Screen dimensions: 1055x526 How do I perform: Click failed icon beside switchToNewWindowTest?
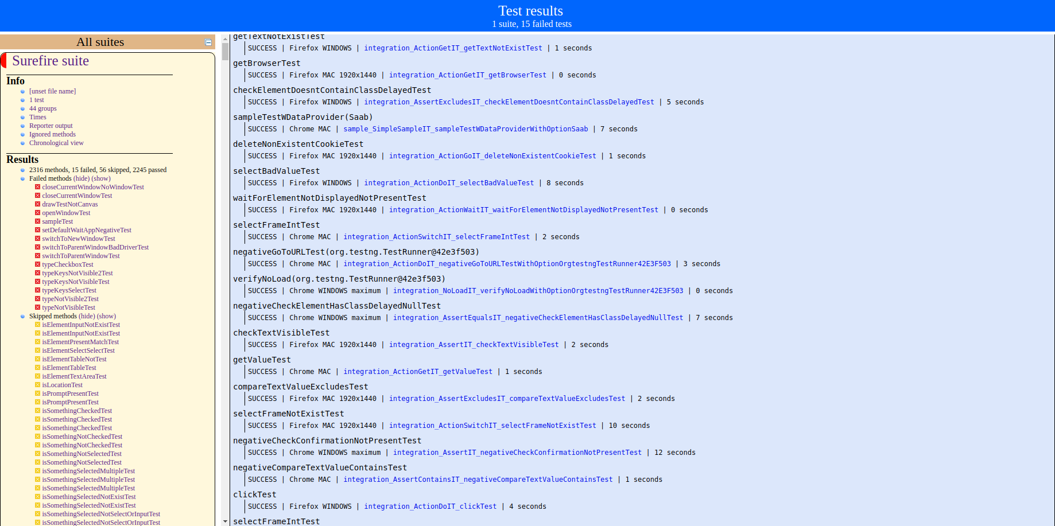pyautogui.click(x=37, y=239)
